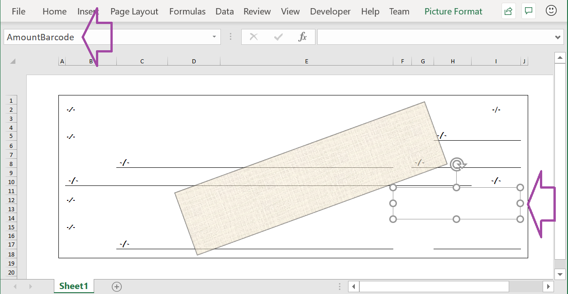Viewport: 568px width, 294px height.
Task: Click the Select All corner triangle
Action: pos(13,61)
